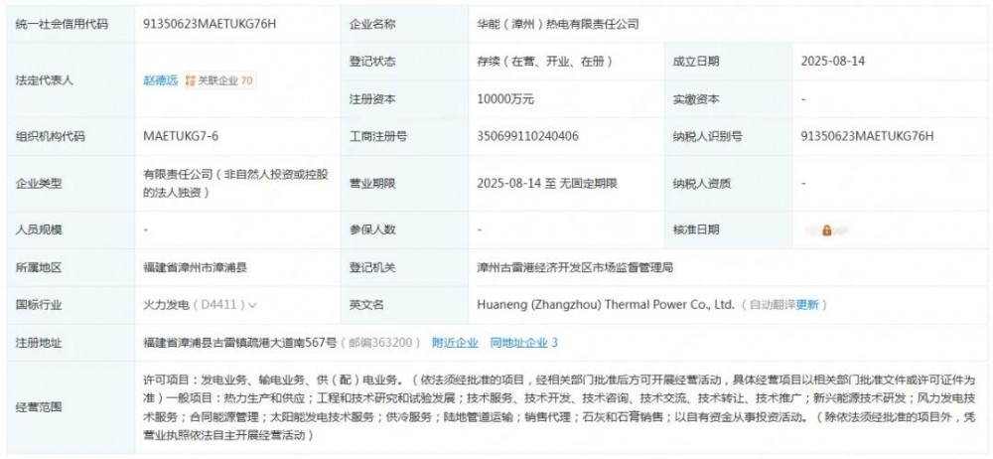
Task: Open 附近企业 link
Action: click(455, 343)
